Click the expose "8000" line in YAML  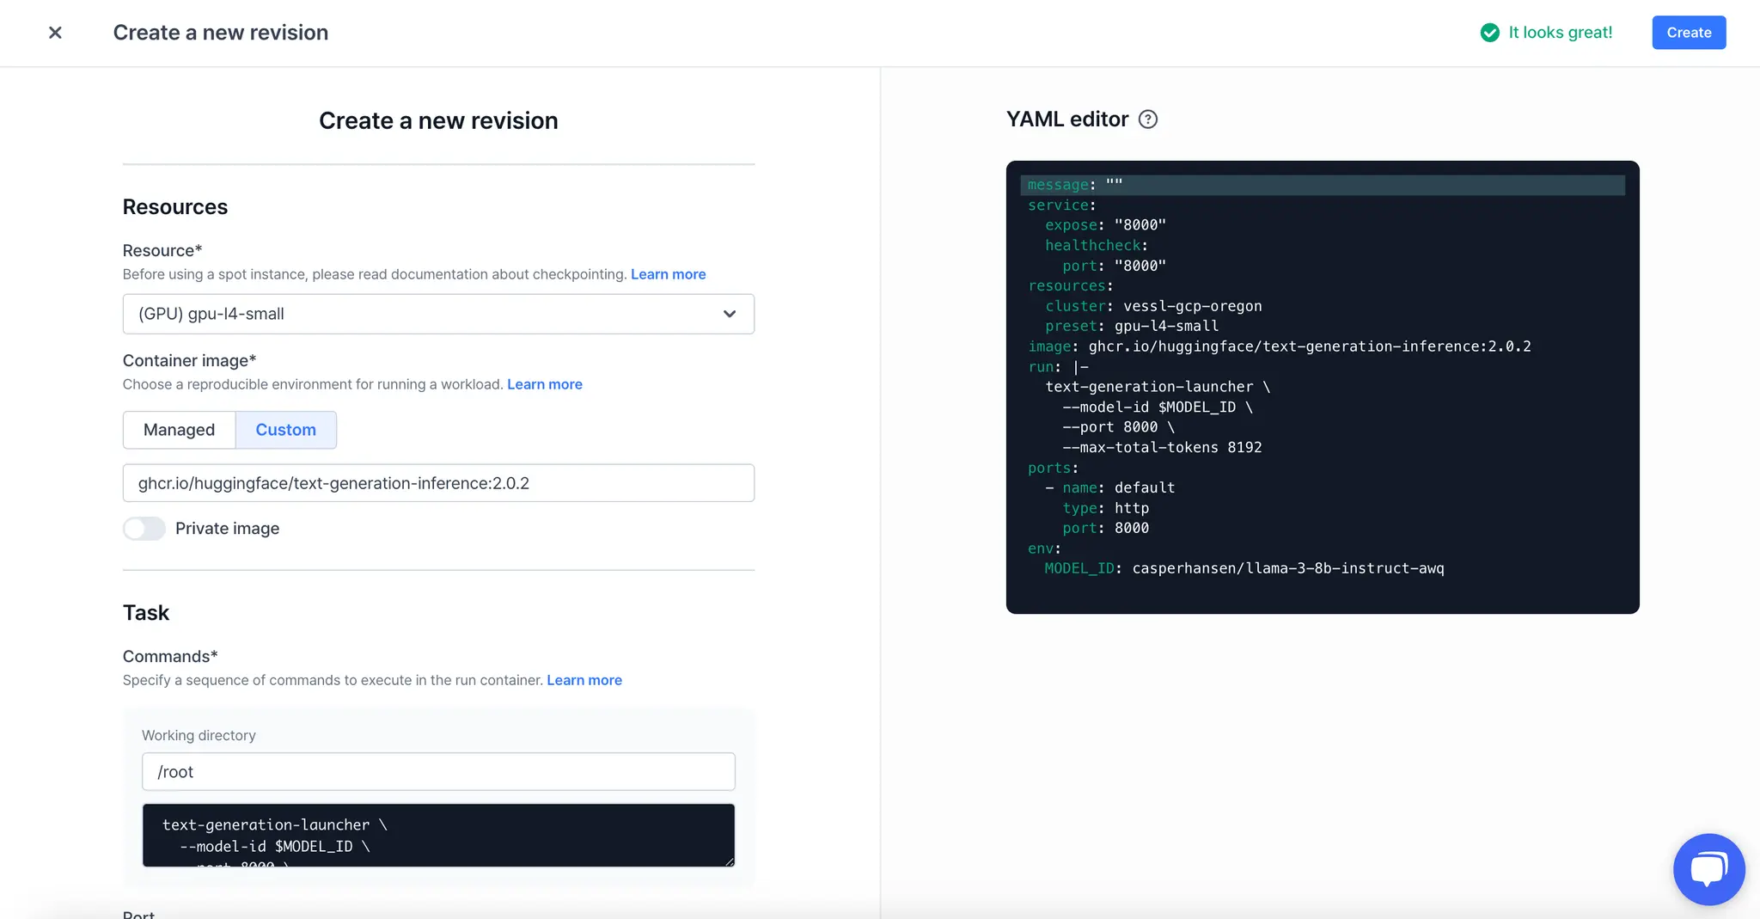click(x=1105, y=225)
